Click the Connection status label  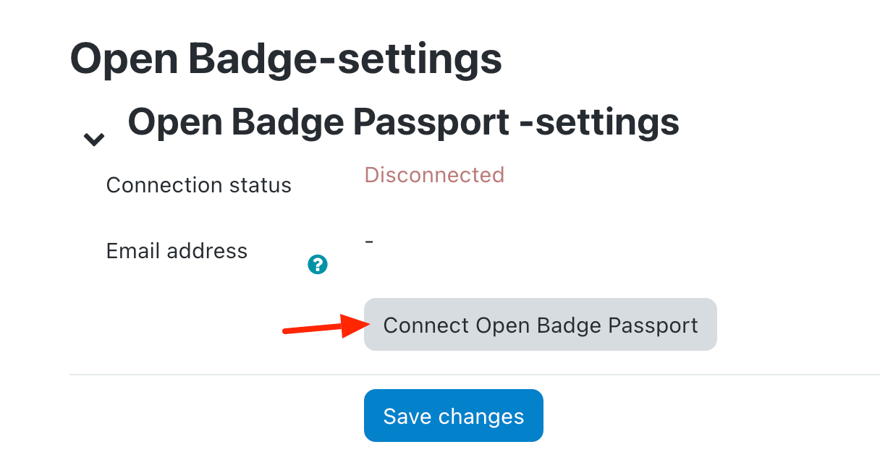(x=198, y=185)
